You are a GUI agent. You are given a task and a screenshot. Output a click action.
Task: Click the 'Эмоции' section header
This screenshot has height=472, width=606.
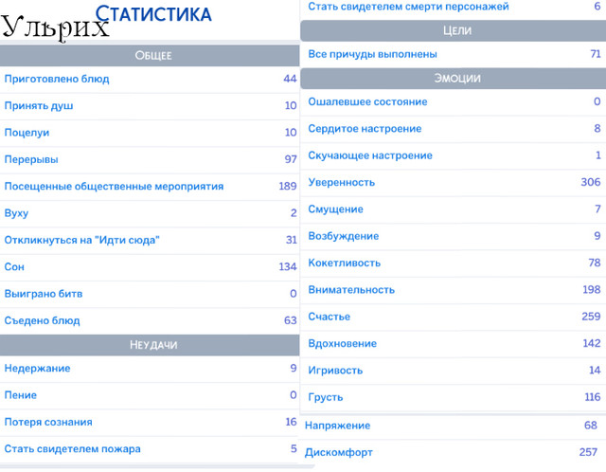(453, 79)
